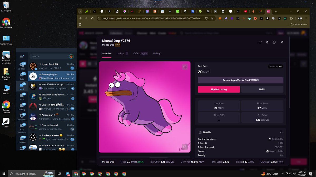Viewport: 316px width, 177px height.
Task: Review top offer for 3.45 WMON
Action: pos(241,80)
